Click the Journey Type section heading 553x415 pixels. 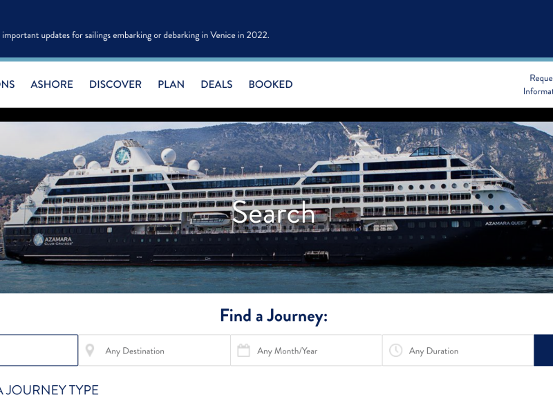[48, 390]
